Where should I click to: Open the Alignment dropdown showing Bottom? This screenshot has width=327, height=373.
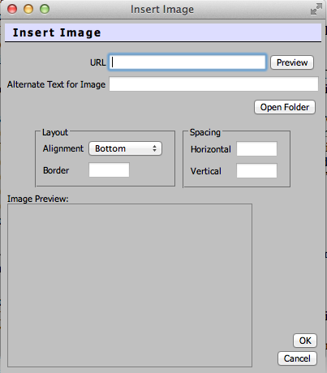click(x=126, y=148)
